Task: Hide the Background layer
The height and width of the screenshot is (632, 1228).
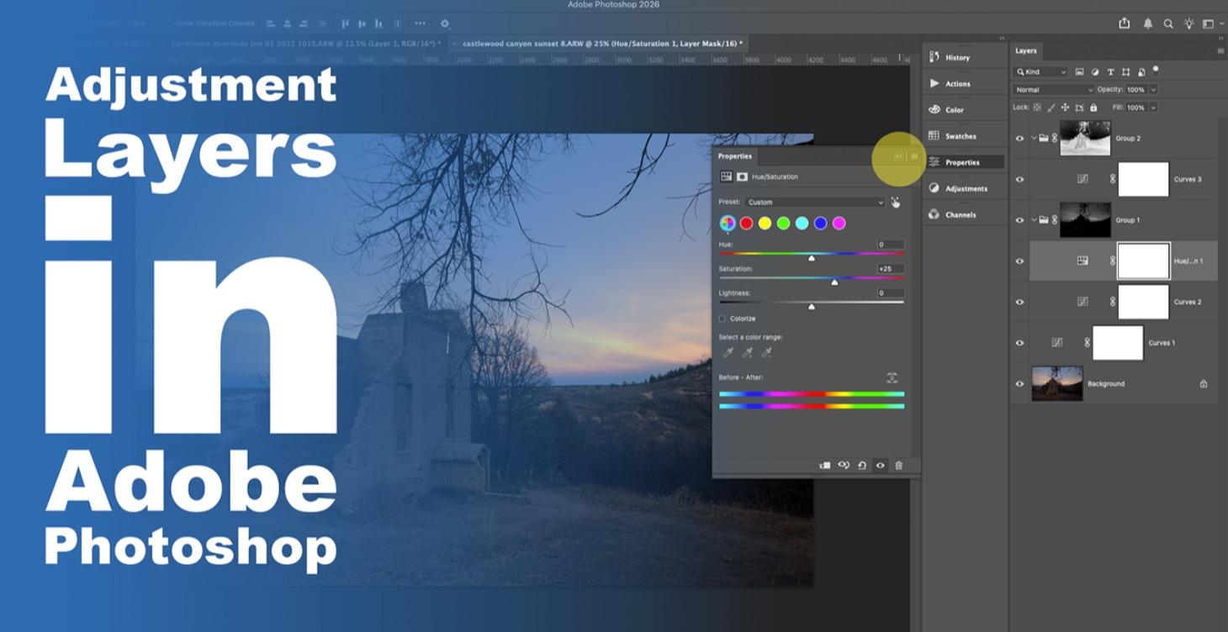Action: tap(1020, 384)
